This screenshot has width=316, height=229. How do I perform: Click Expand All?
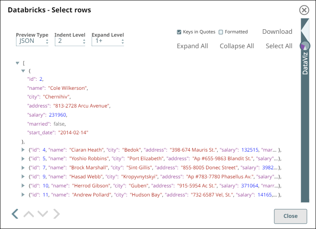[x=192, y=46]
